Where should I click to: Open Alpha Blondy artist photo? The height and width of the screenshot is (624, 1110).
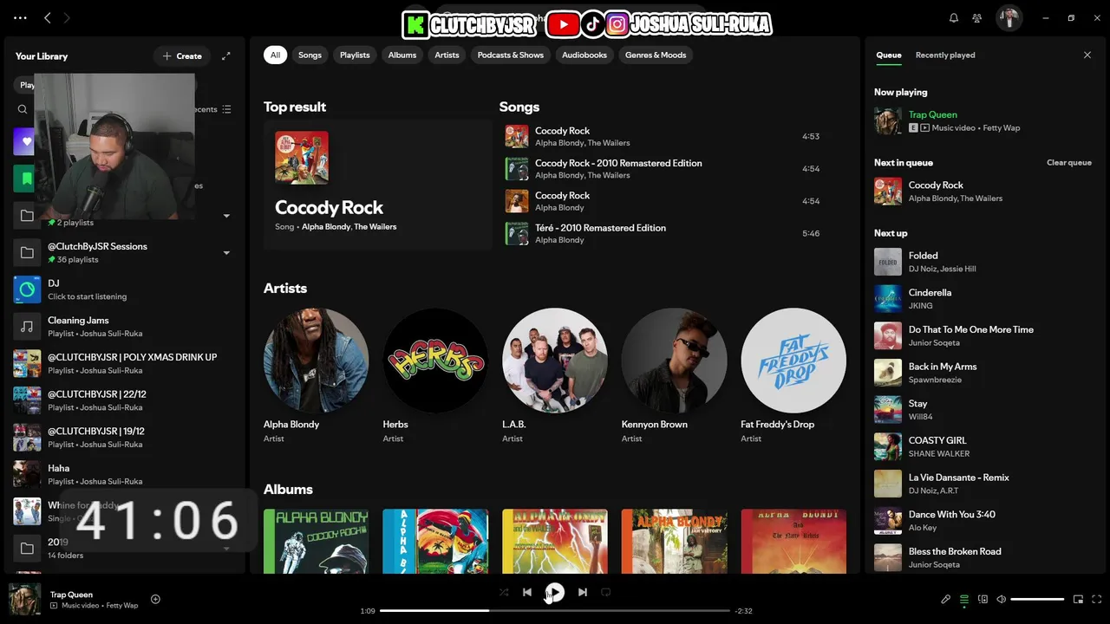click(316, 361)
